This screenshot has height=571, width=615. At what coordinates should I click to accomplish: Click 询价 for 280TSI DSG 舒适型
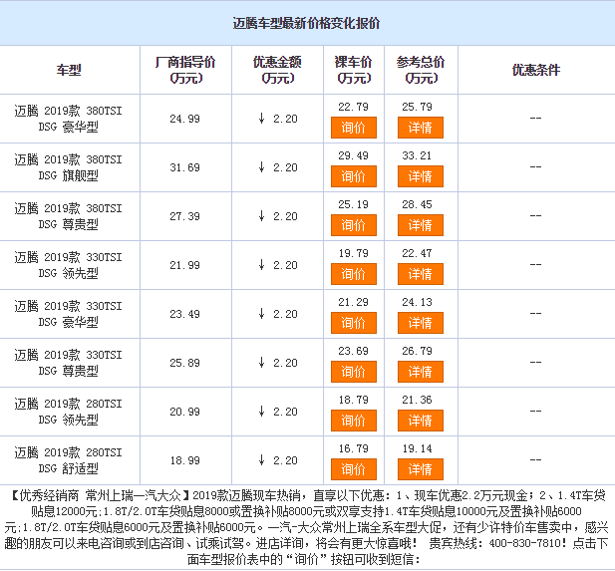tap(354, 469)
